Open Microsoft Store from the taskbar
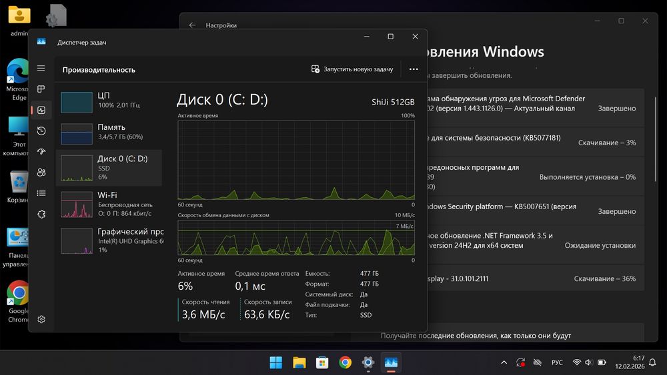Image resolution: width=667 pixels, height=375 pixels. (322, 363)
